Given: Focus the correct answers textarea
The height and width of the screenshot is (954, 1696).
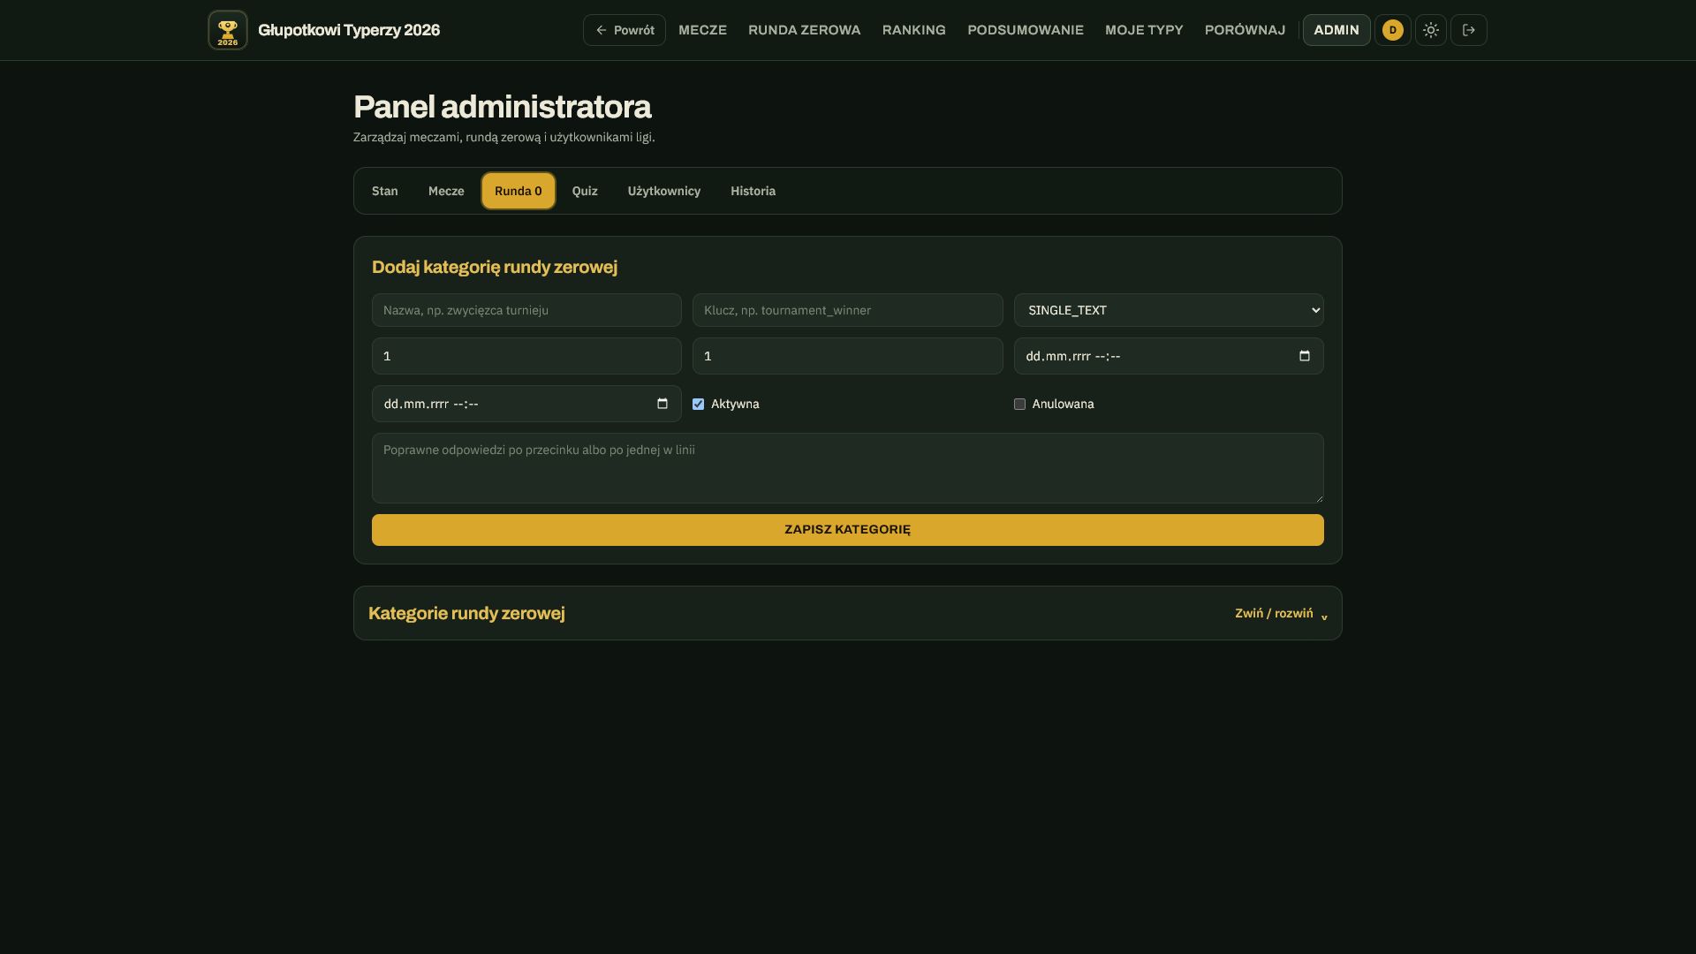Looking at the screenshot, I should [848, 468].
